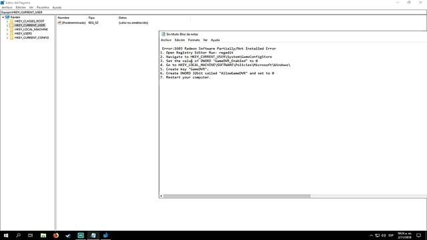Open the network tray icon
Screen dimensions: 427x240
tap(378, 235)
